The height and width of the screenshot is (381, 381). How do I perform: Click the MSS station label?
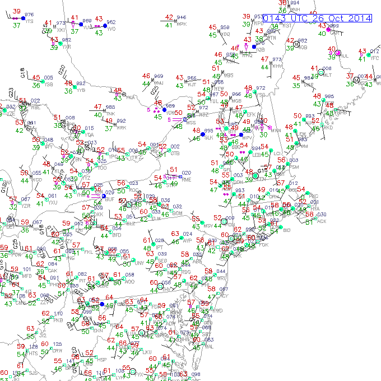coord(191,123)
